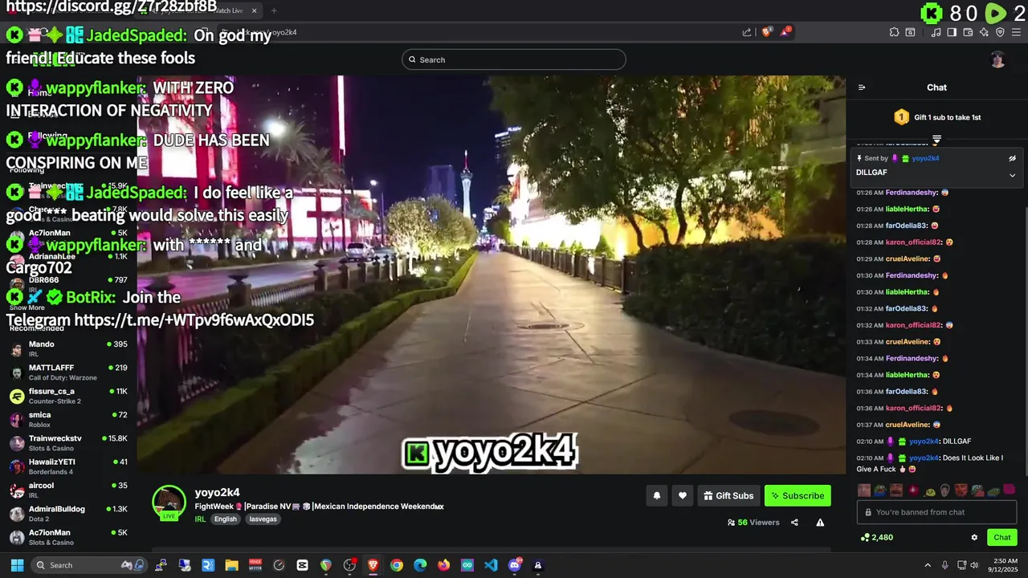Click the taskbar Search box

pos(89,565)
